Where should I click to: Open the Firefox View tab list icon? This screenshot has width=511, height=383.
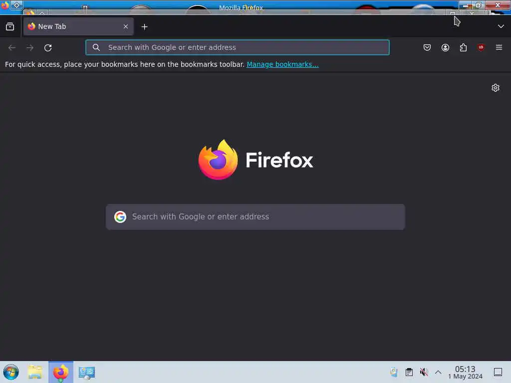point(10,27)
